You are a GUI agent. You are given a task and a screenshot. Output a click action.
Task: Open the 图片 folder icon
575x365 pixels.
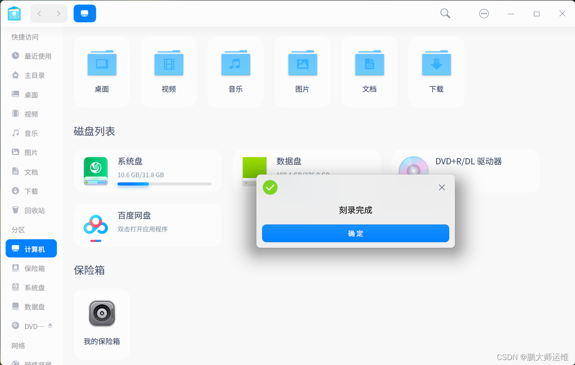pos(302,63)
